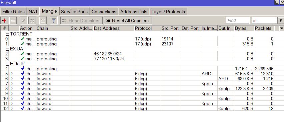Click the Reset Counters button

82,21
